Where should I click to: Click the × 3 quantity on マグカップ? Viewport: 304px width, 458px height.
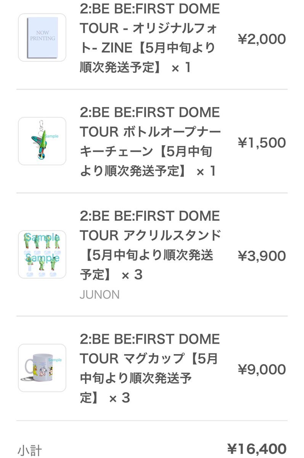coord(119,398)
